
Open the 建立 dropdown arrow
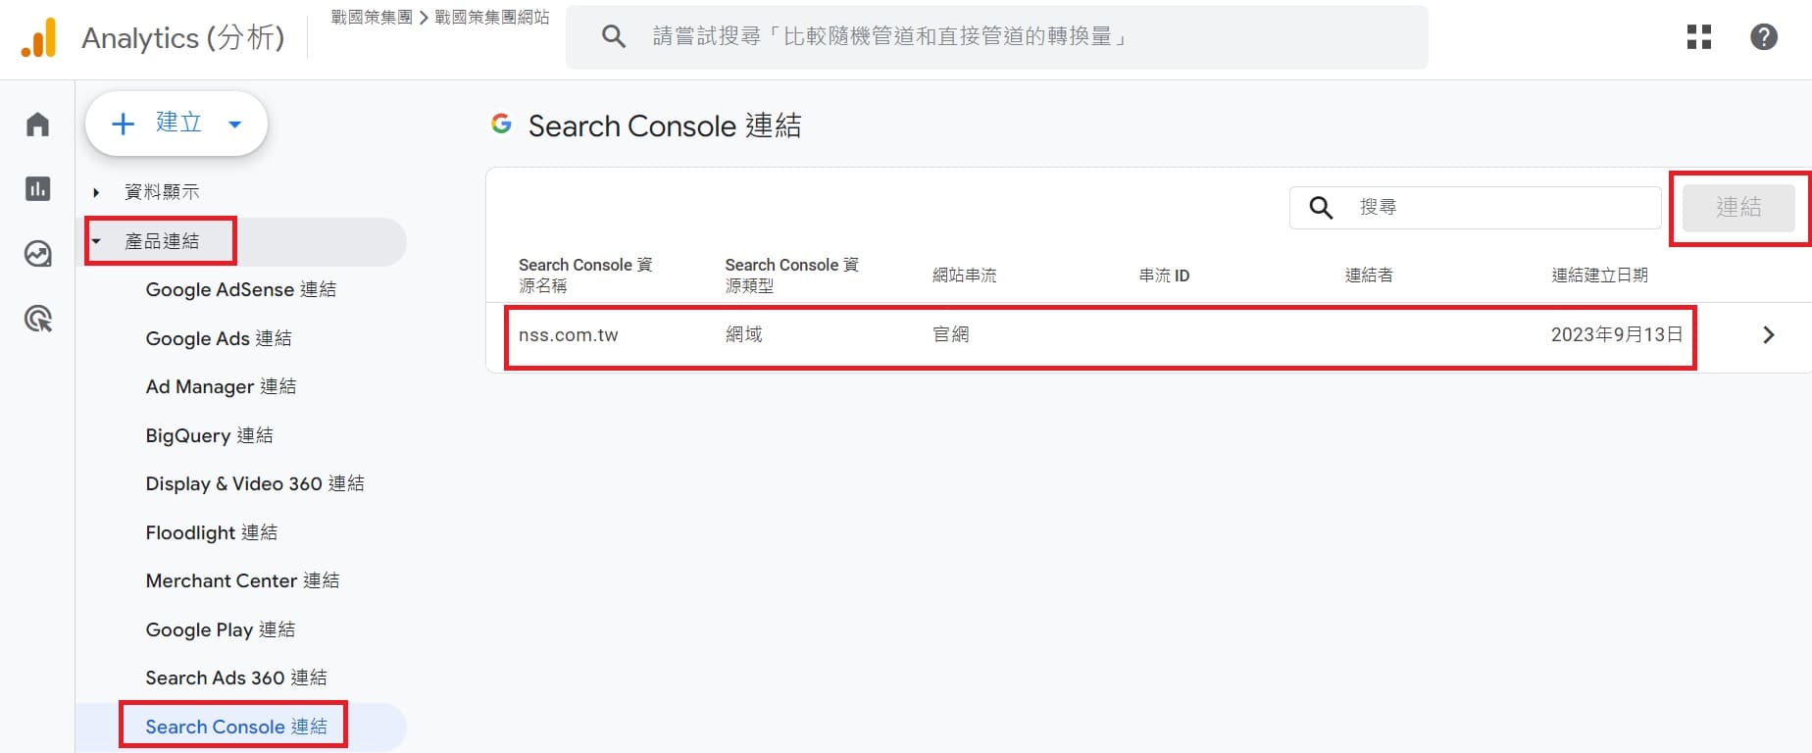(234, 125)
